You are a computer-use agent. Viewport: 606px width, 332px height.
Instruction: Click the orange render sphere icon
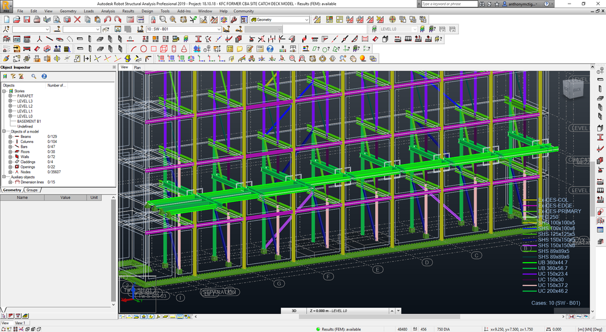pyautogui.click(x=363, y=59)
